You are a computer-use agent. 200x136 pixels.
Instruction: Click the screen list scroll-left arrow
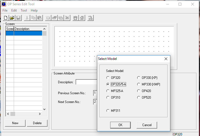pyautogui.click(x=8, y=114)
